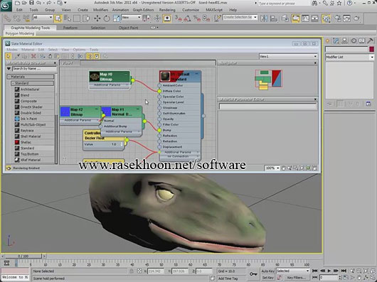Toggle Key Mode in playback controls

point(314,278)
